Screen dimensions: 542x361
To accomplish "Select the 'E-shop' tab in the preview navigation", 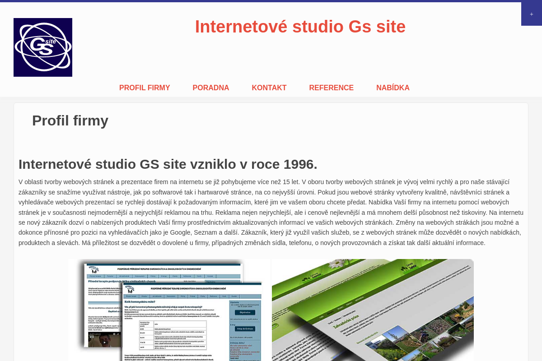I will pos(192,296).
